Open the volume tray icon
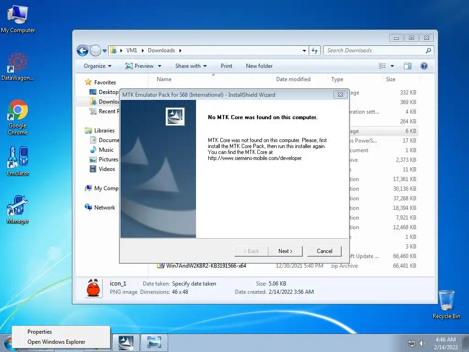This screenshot has width=469, height=352. click(x=423, y=343)
